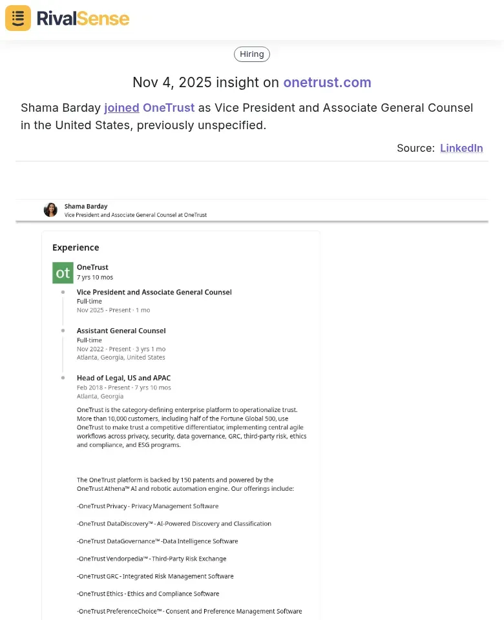
Task: Click the timeline dot beside Vice President role
Action: pyautogui.click(x=63, y=292)
